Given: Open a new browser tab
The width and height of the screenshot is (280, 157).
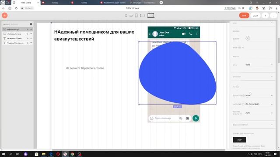Looking at the screenshot, I should tap(161, 3).
